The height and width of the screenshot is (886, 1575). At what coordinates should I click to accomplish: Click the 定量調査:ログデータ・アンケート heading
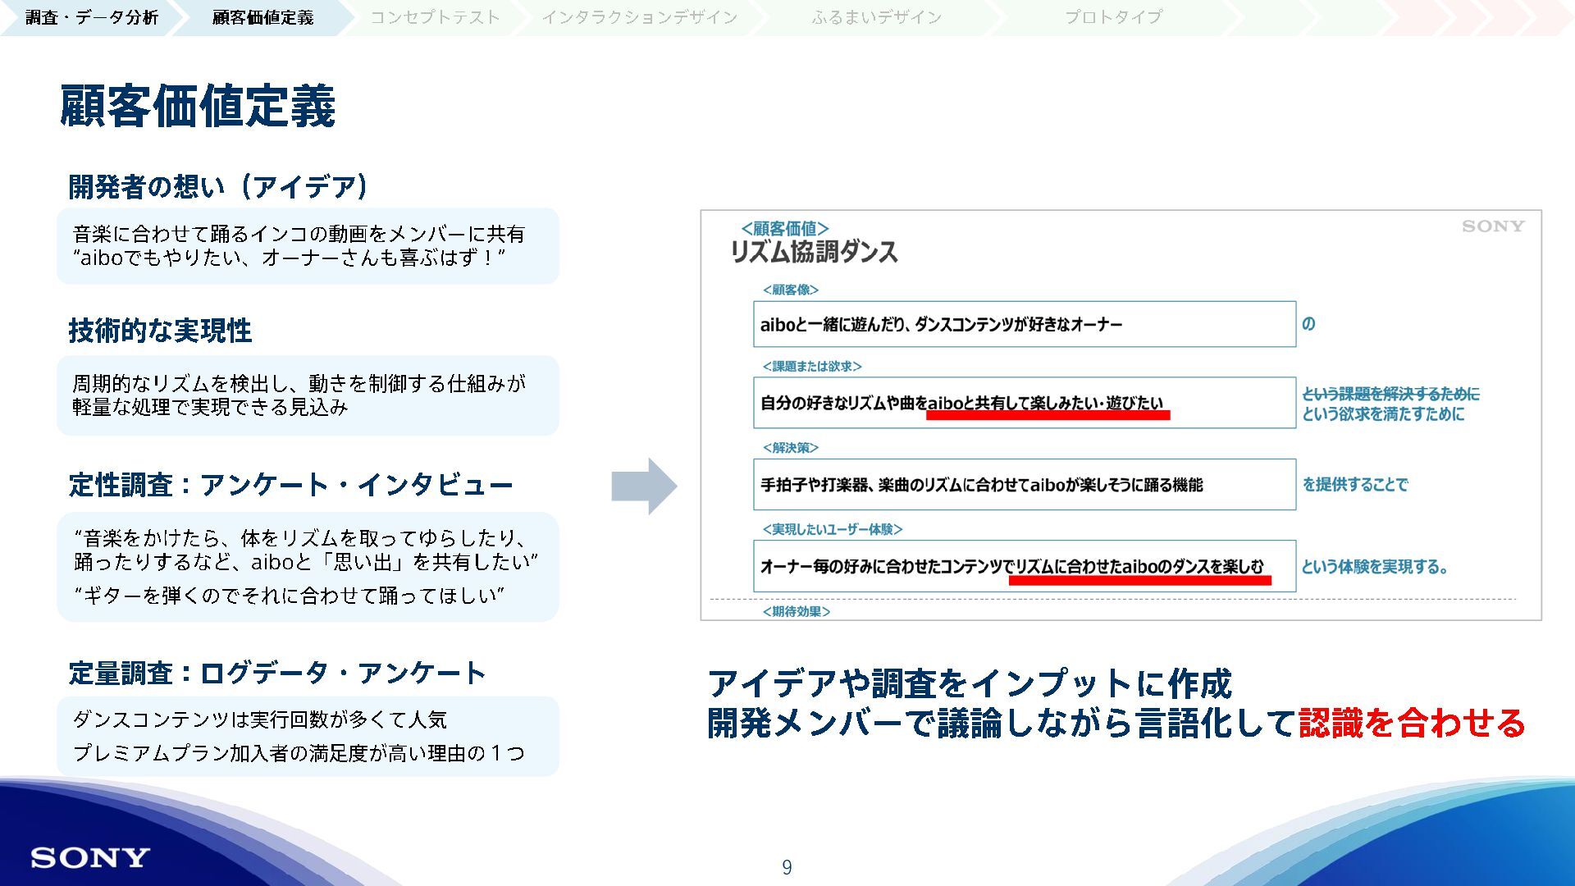coord(277,674)
